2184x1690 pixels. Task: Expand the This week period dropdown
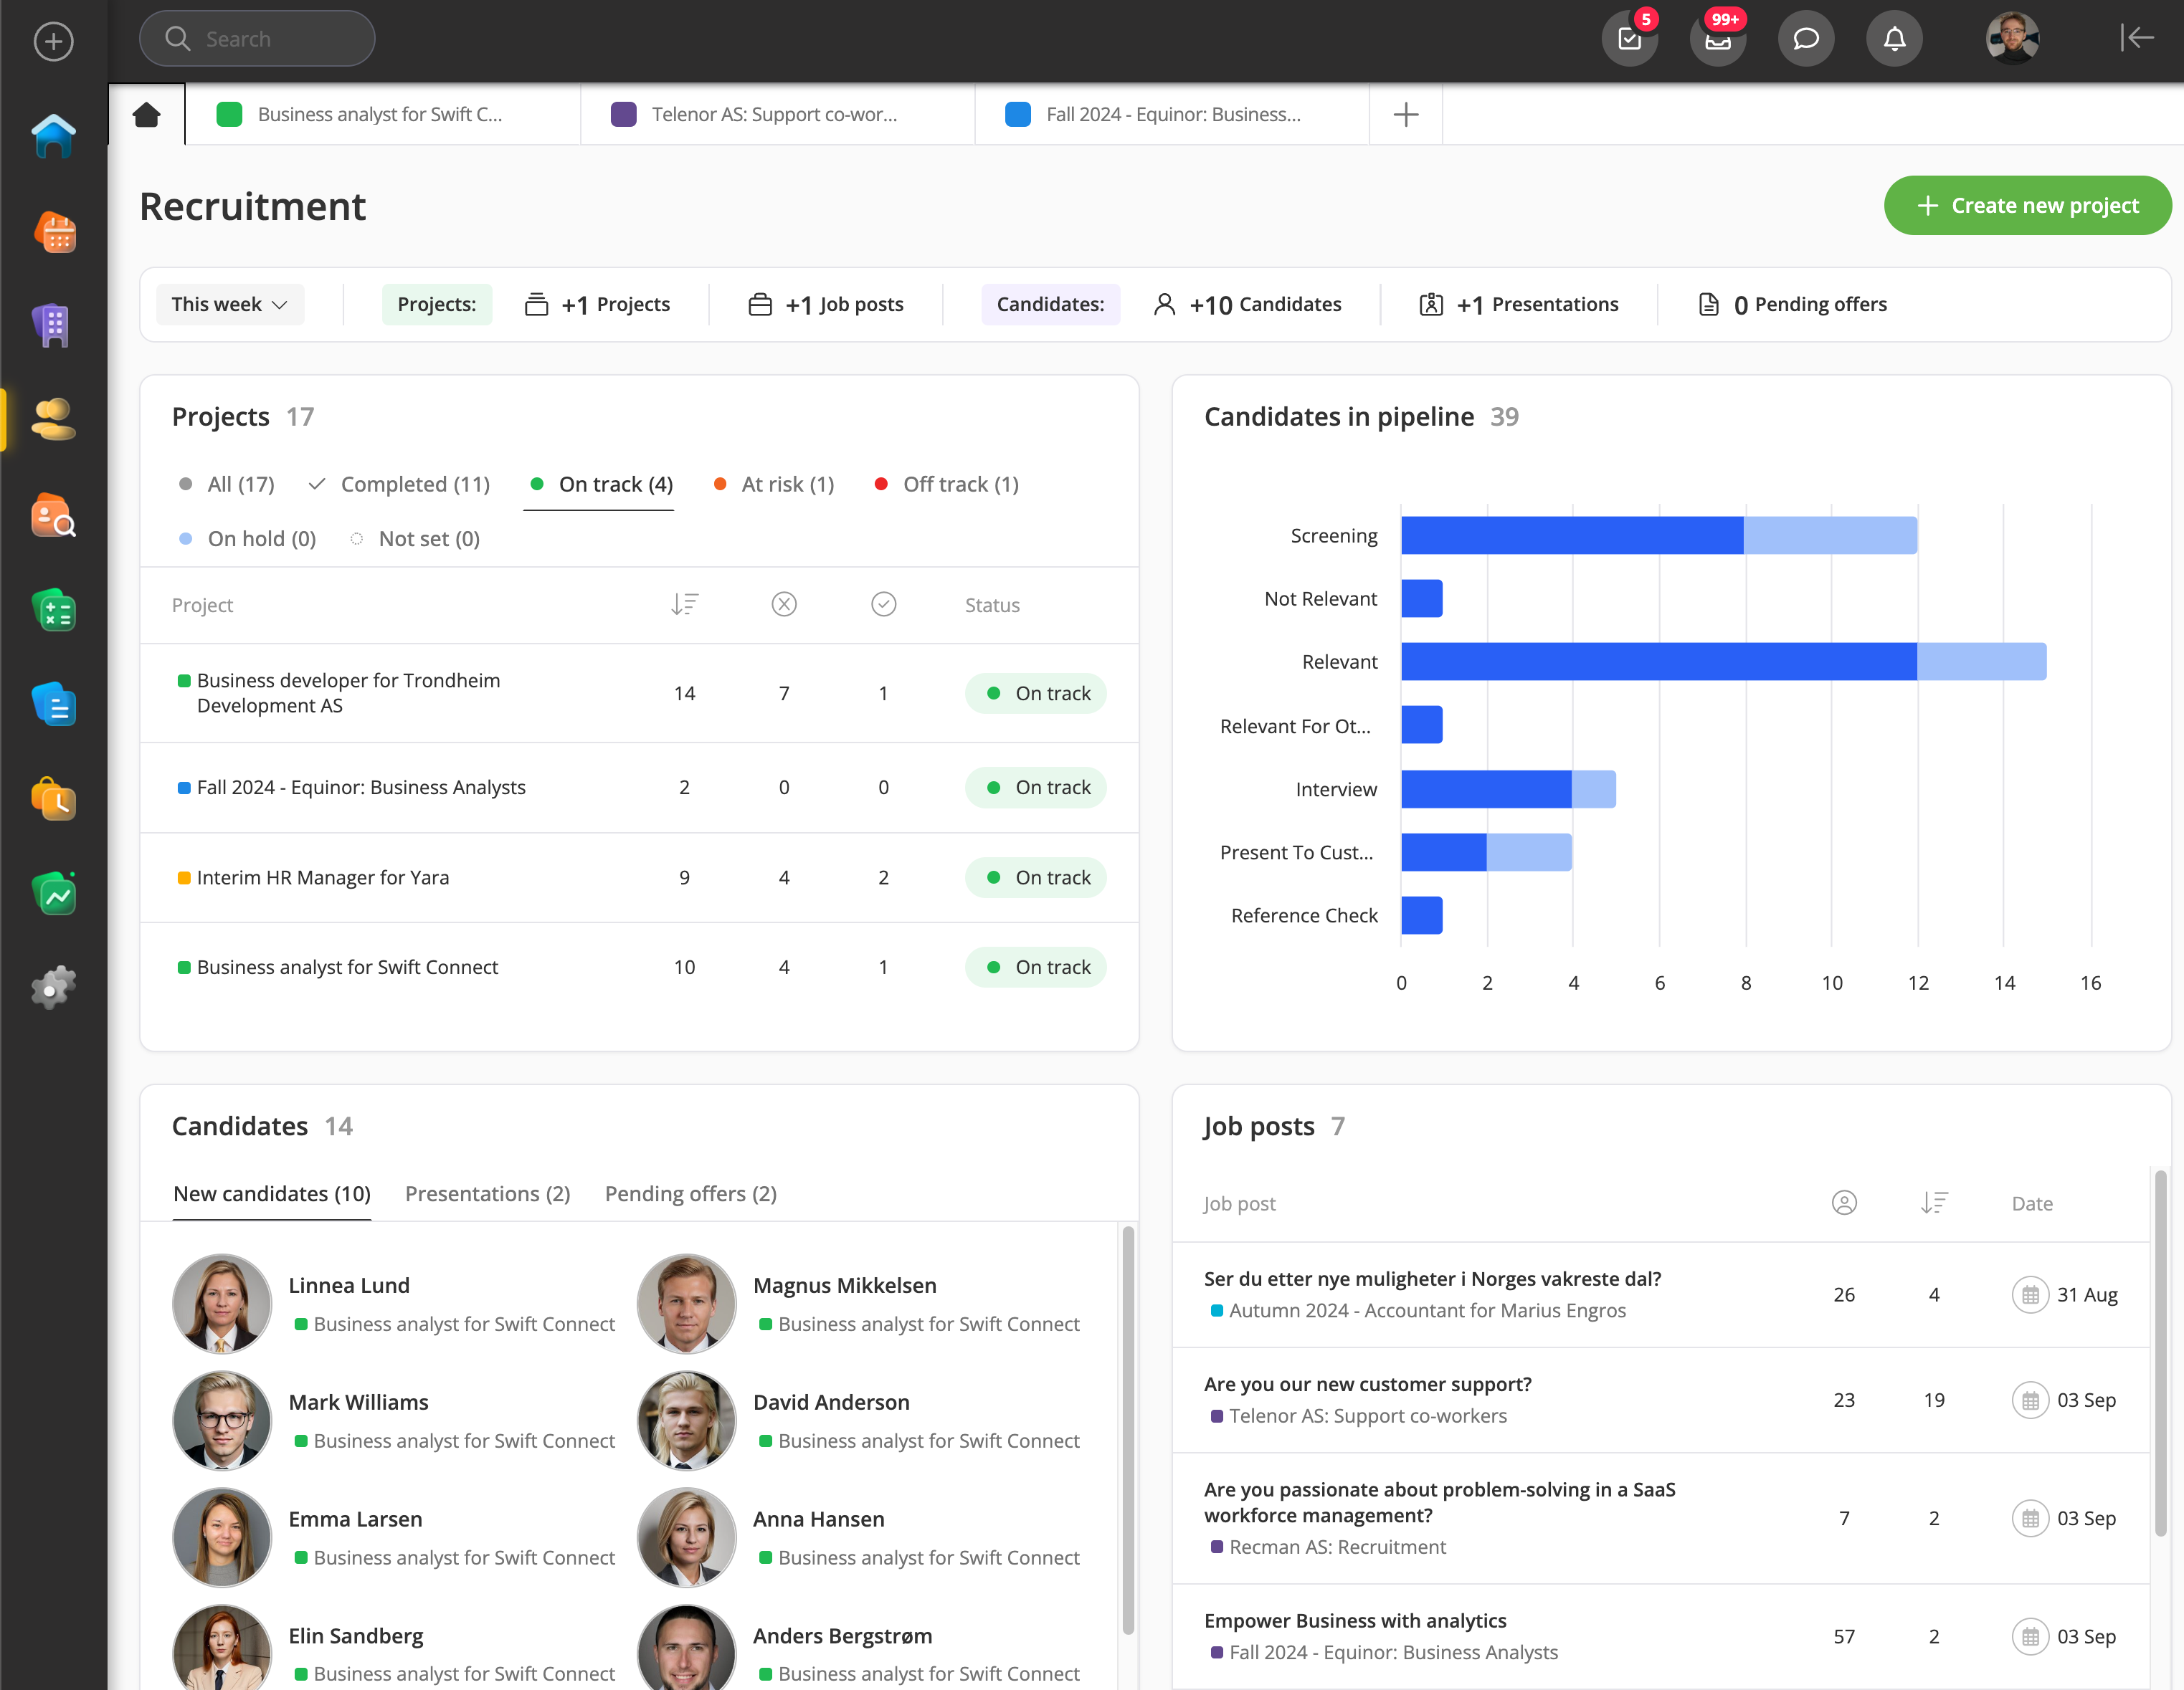230,305
